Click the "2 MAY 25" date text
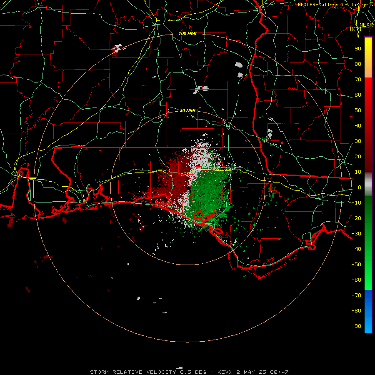 (x=251, y=372)
